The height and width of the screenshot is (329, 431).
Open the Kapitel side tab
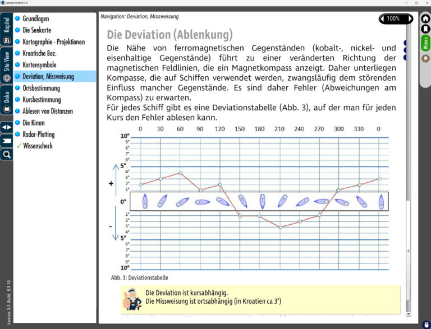tap(7, 29)
